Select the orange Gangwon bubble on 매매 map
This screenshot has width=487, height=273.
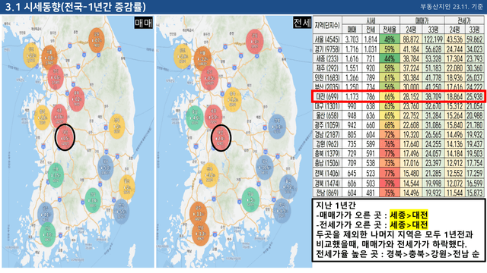(x=97, y=40)
